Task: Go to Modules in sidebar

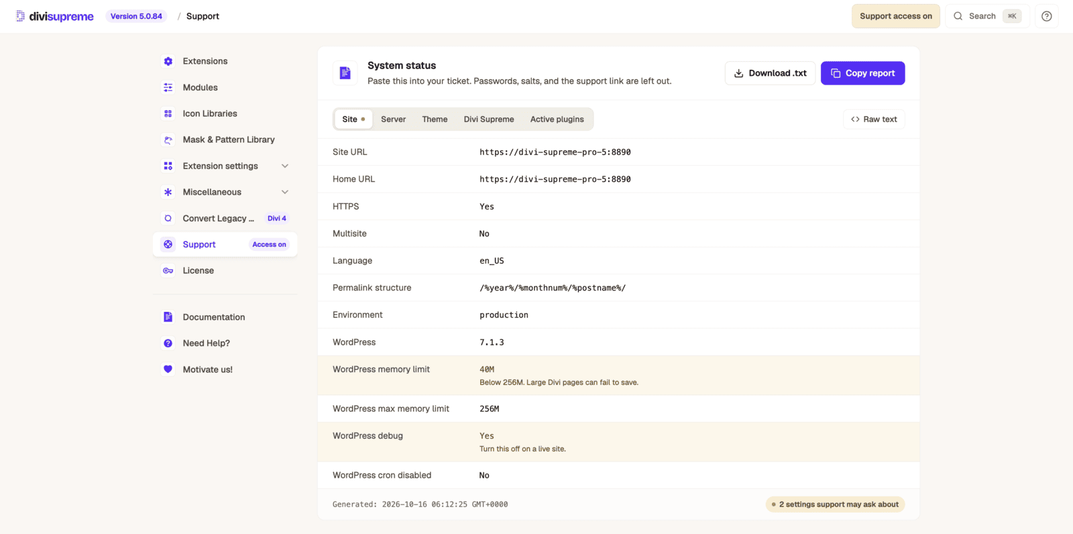Action: click(225, 87)
